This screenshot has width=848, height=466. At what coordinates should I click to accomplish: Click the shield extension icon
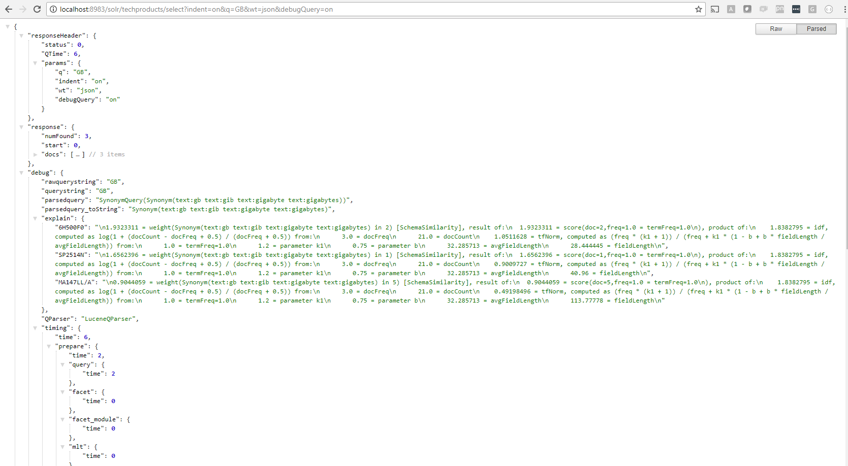pyautogui.click(x=747, y=9)
